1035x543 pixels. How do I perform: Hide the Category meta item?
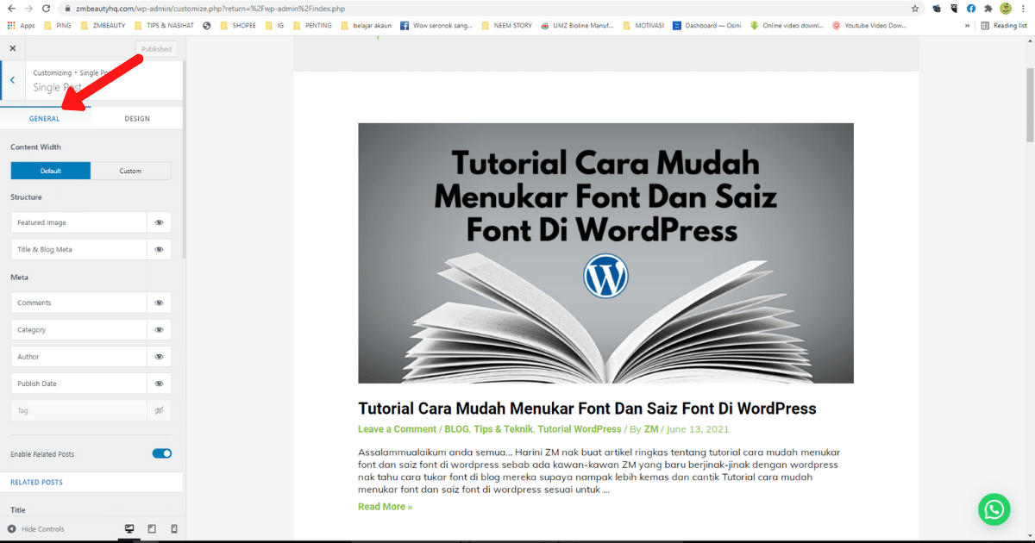[x=159, y=329]
